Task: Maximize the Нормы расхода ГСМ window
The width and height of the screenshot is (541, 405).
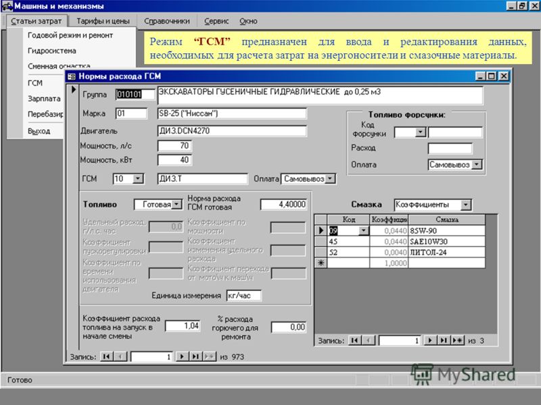Action: point(492,76)
